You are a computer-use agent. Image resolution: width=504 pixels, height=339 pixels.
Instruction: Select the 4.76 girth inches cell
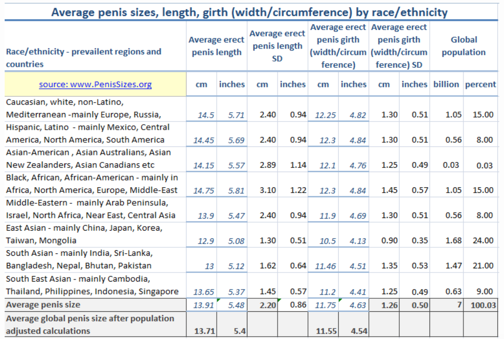click(358, 166)
